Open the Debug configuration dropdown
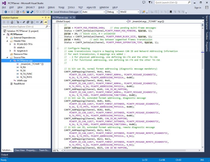This screenshot has height=162, width=210. click(x=112, y=12)
